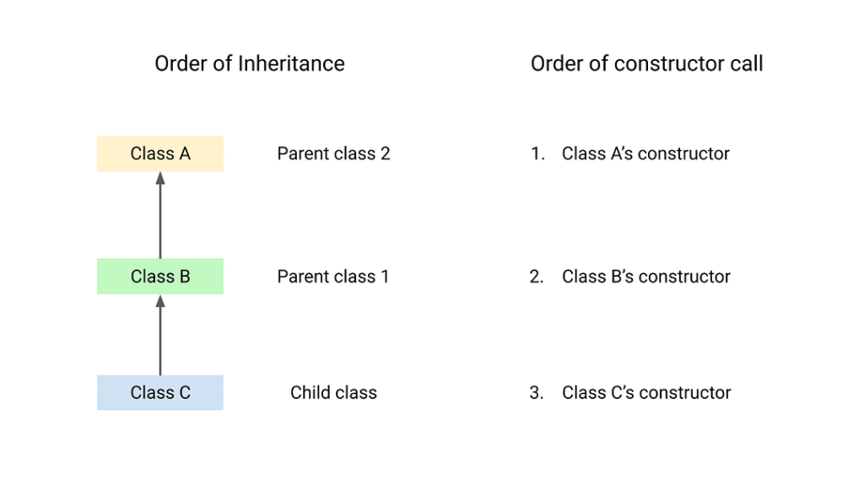Click the word 'call' in the right heading
This screenshot has width=864, height=486.
(746, 63)
